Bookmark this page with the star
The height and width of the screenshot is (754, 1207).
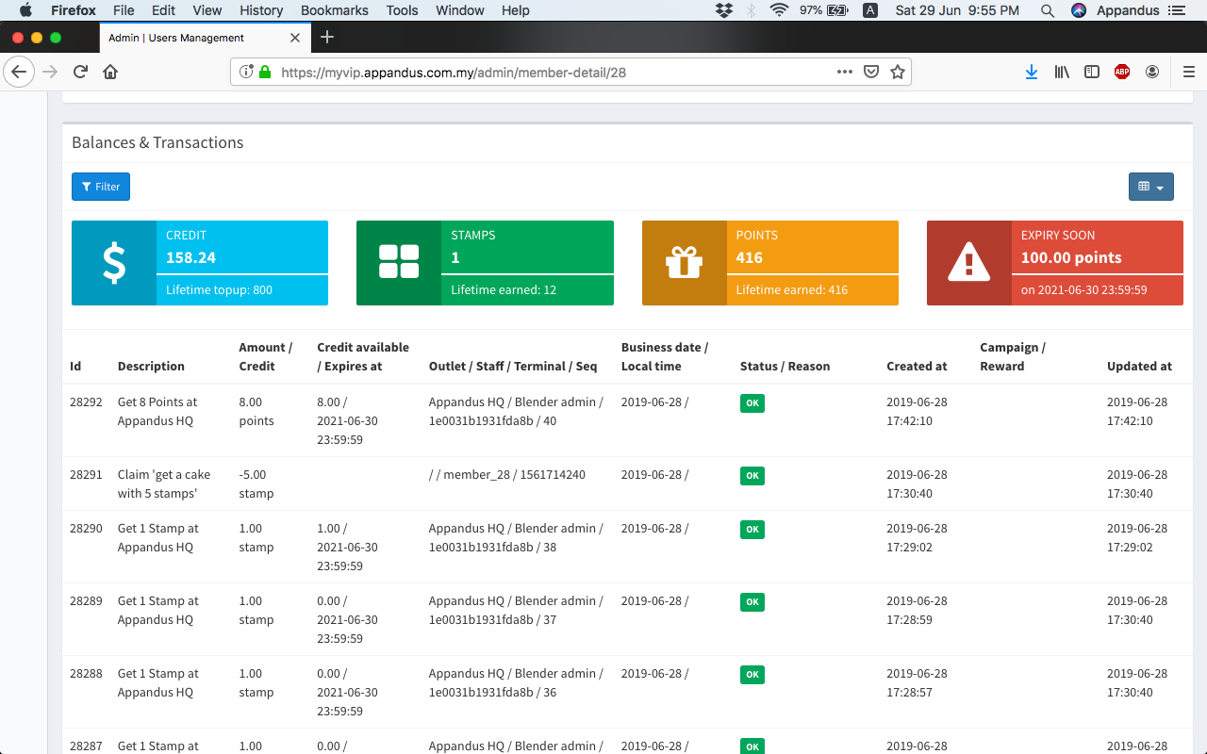click(898, 72)
